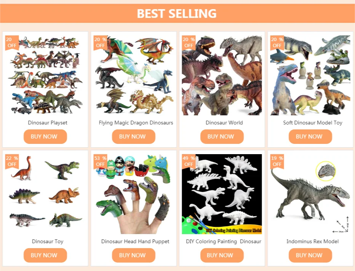Open the Flying Magic Dragon Dinosaurs image
355x271 pixels.
pyautogui.click(x=134, y=75)
